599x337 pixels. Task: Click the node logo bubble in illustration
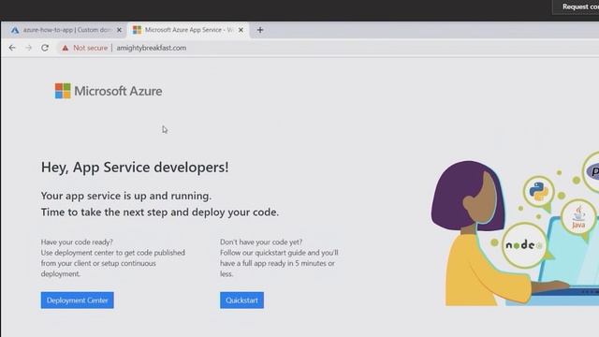coord(524,245)
